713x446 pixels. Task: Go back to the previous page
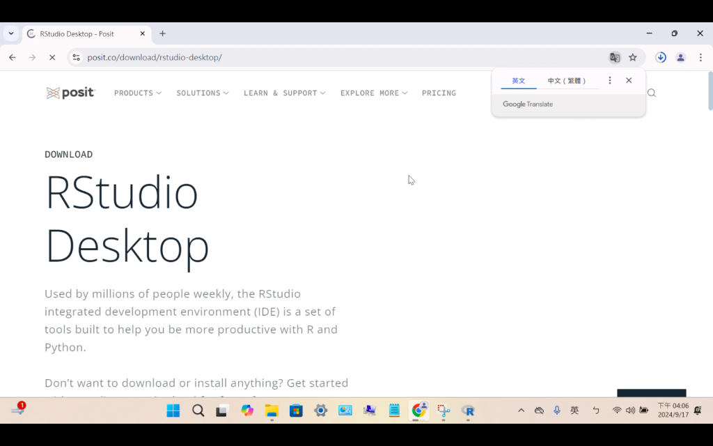coord(13,57)
